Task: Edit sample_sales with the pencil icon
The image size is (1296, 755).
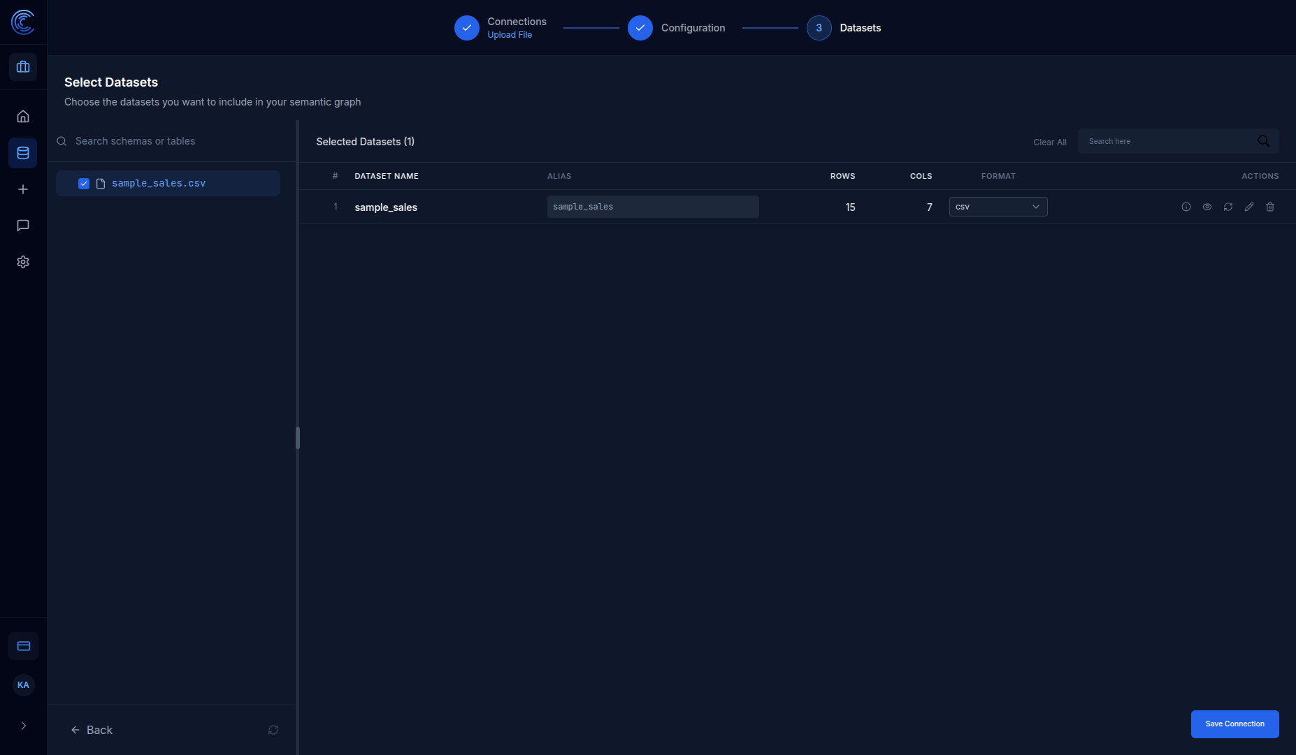Action: pyautogui.click(x=1249, y=207)
